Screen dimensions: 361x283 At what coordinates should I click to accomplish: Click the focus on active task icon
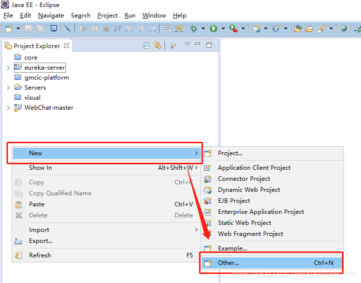pos(173,45)
